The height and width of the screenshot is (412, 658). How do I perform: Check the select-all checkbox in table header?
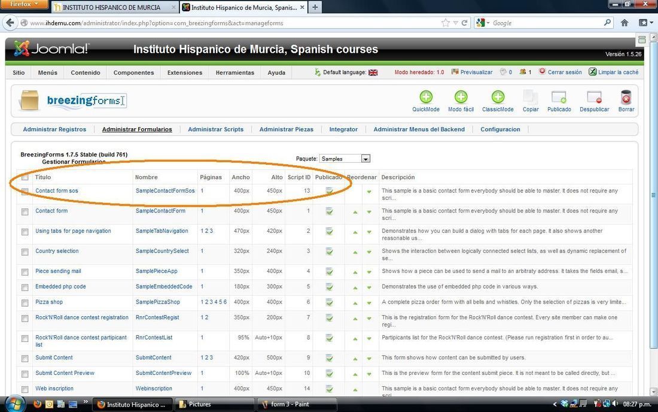25,177
